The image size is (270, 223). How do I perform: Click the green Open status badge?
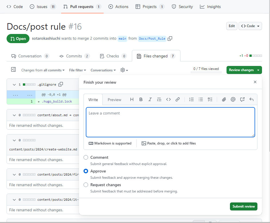coord(18,39)
